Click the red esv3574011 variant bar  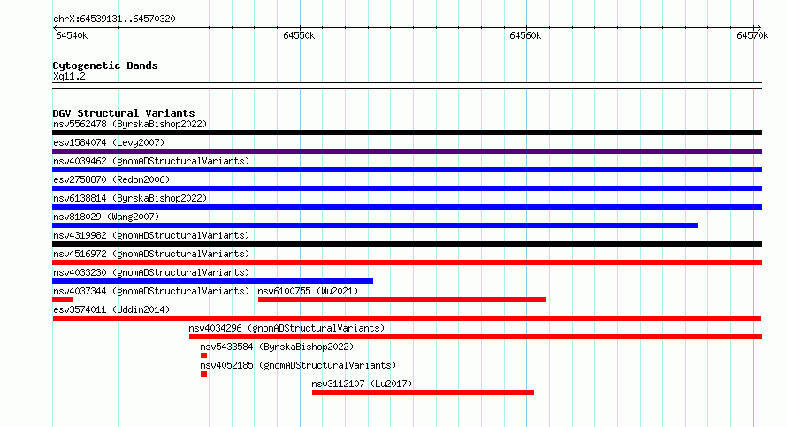pos(407,318)
